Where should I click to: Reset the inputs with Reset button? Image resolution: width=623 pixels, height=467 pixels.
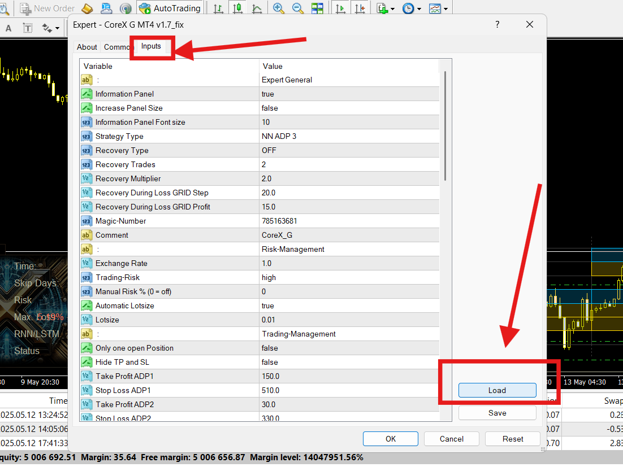click(x=513, y=439)
